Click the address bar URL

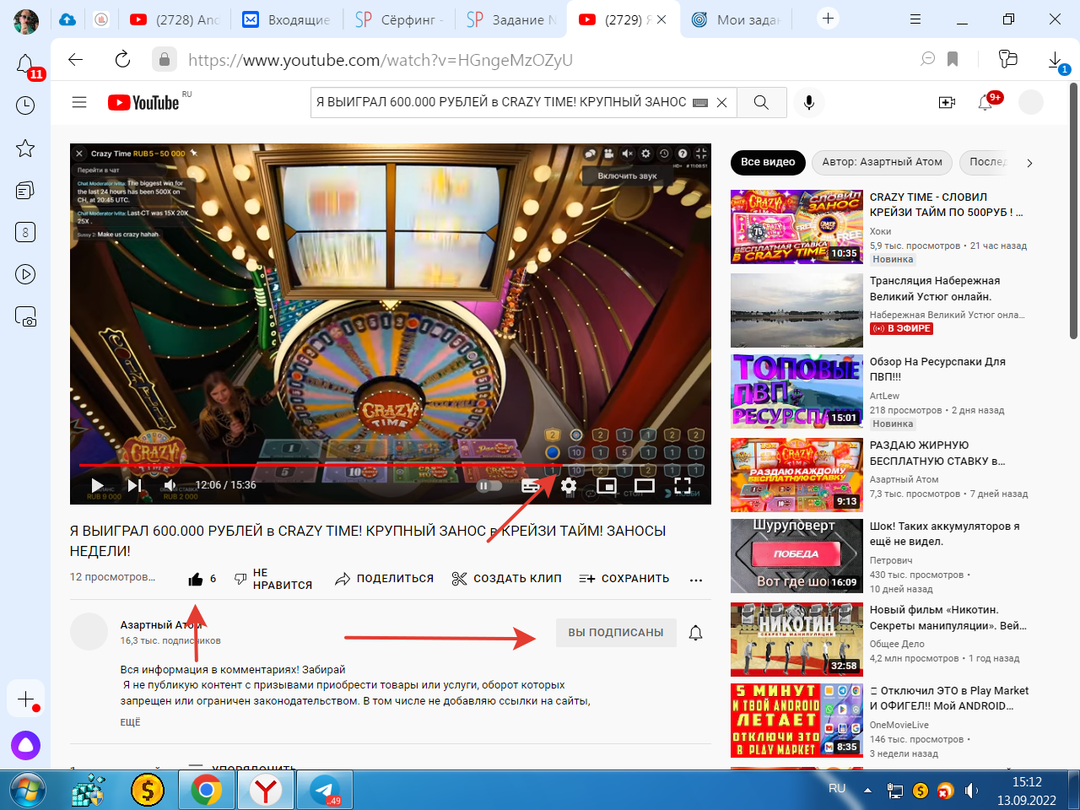click(381, 60)
